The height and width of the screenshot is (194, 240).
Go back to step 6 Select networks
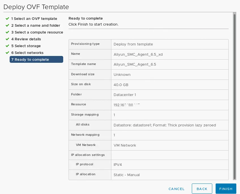click(x=27, y=53)
